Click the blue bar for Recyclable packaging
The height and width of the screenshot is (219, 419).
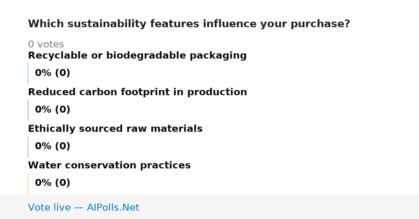click(x=28, y=73)
